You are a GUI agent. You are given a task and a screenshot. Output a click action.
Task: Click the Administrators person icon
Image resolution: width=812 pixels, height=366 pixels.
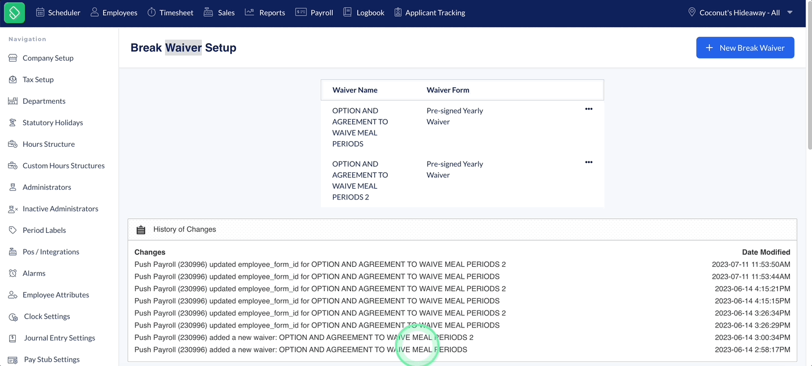click(x=12, y=187)
